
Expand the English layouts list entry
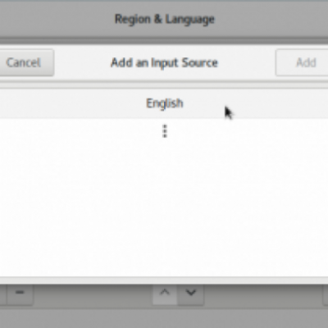tap(164, 103)
